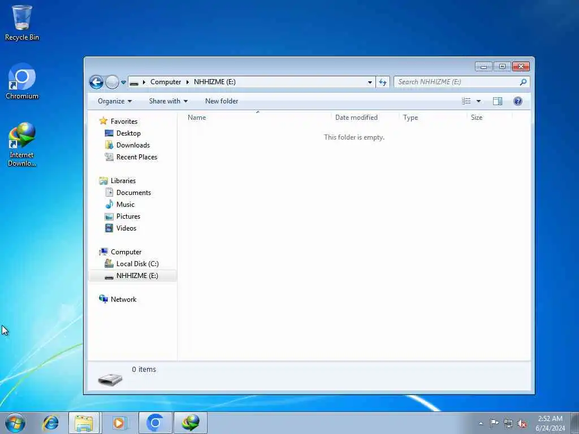Click the Favorites star icon
The width and height of the screenshot is (579, 434).
coord(103,121)
